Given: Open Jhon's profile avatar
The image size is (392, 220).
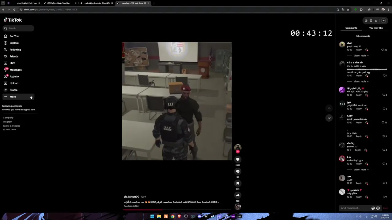Looking at the screenshot, I should 342,45.
